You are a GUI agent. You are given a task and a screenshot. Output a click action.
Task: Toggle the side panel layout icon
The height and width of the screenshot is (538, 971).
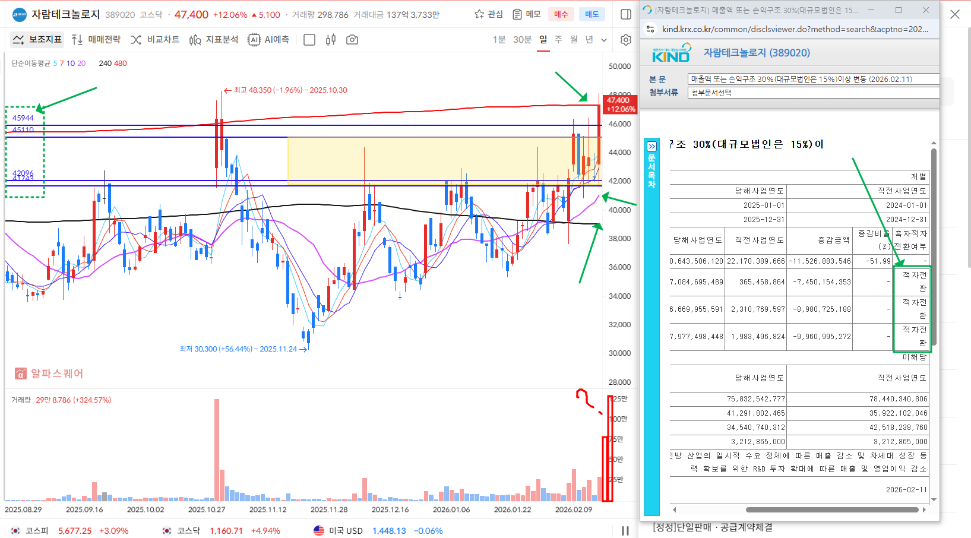pyautogui.click(x=625, y=14)
